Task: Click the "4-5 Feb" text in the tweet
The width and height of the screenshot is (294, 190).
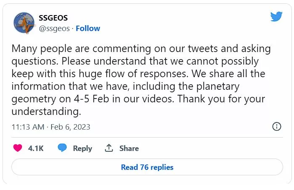Action: pos(91,99)
